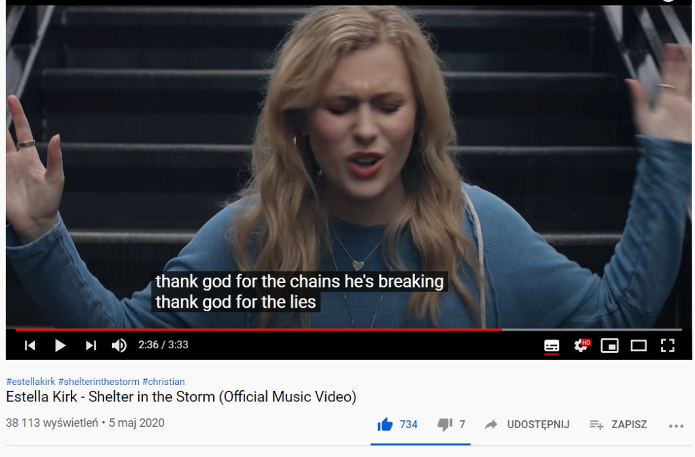Enter full screen mode
This screenshot has height=457, width=695.
point(667,346)
